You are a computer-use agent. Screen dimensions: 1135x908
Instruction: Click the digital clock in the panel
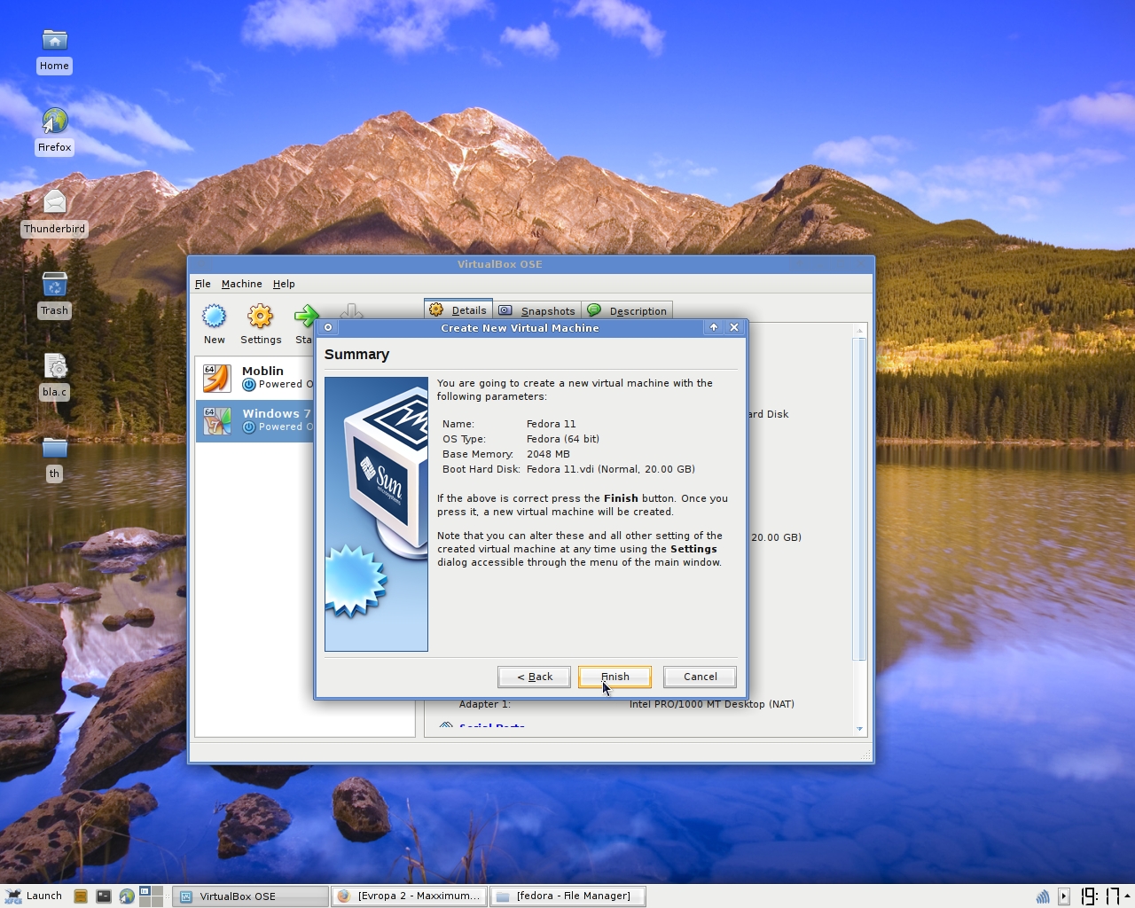pos(1099,896)
